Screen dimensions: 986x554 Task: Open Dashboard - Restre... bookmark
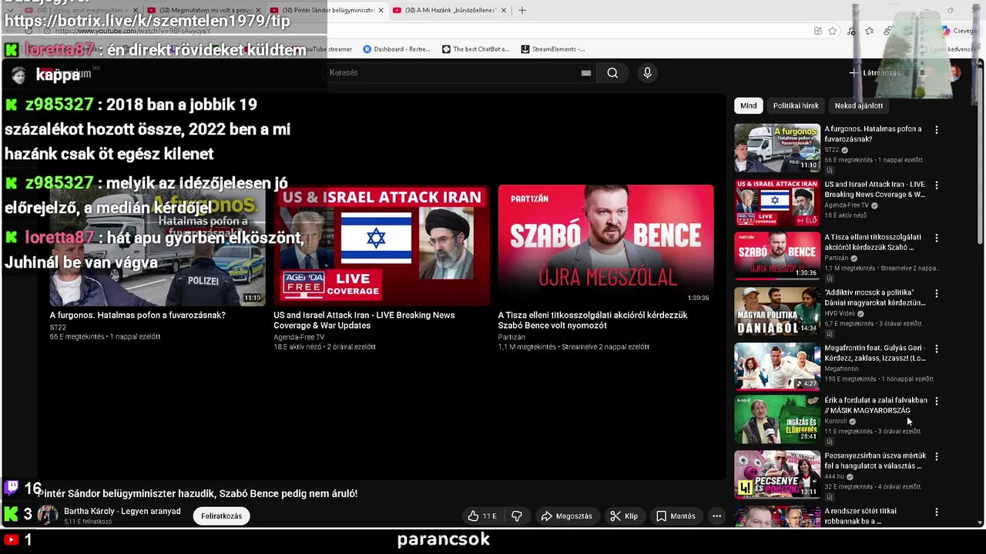396,49
